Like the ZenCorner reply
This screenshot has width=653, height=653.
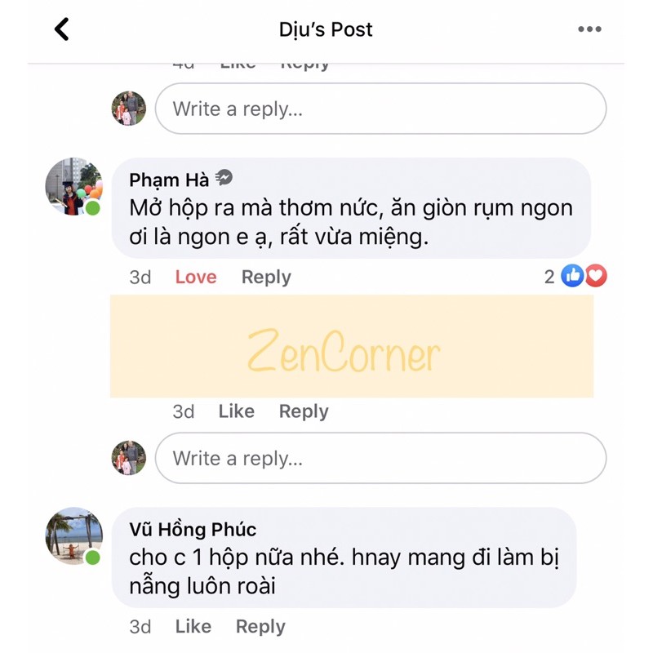pos(236,411)
